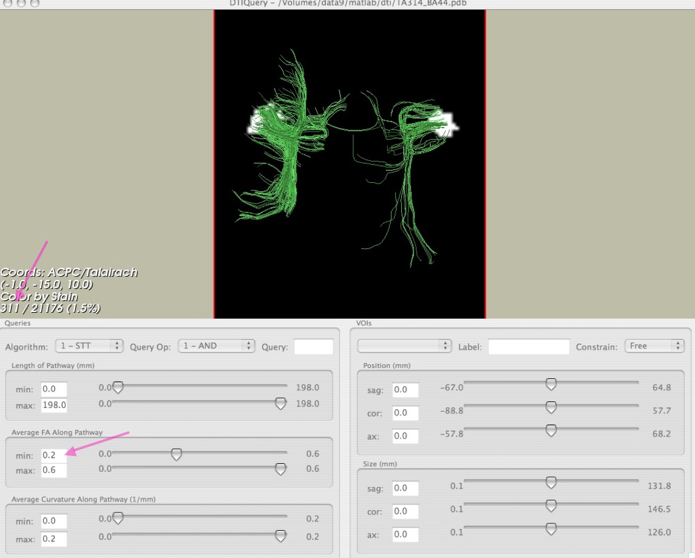Click the Average FA max field
This screenshot has width=695, height=558.
[54, 471]
